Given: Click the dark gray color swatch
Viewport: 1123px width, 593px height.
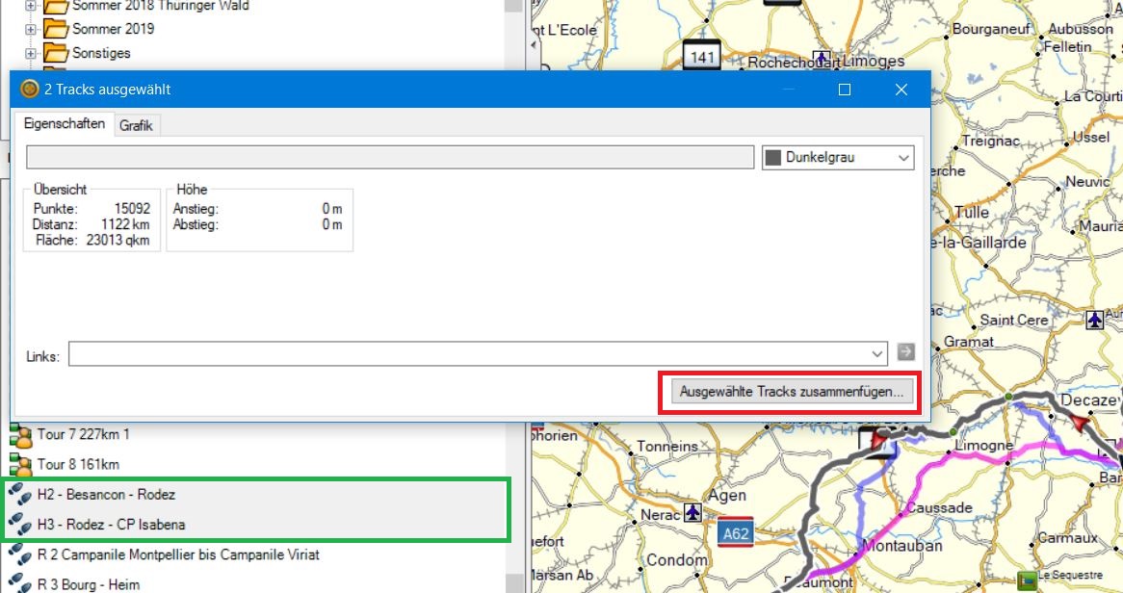Looking at the screenshot, I should (x=772, y=158).
